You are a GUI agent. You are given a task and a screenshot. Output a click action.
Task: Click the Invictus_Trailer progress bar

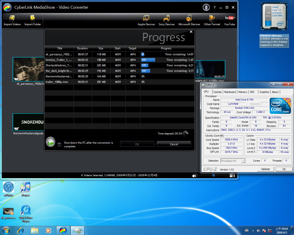click(x=148, y=60)
